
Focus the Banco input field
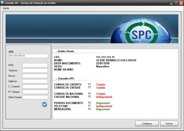[35, 76]
